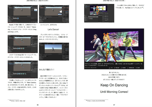The width and height of the screenshot is (152, 107).
Task: Click the line "長くなりました。"
Action: pyautogui.click(x=114, y=73)
